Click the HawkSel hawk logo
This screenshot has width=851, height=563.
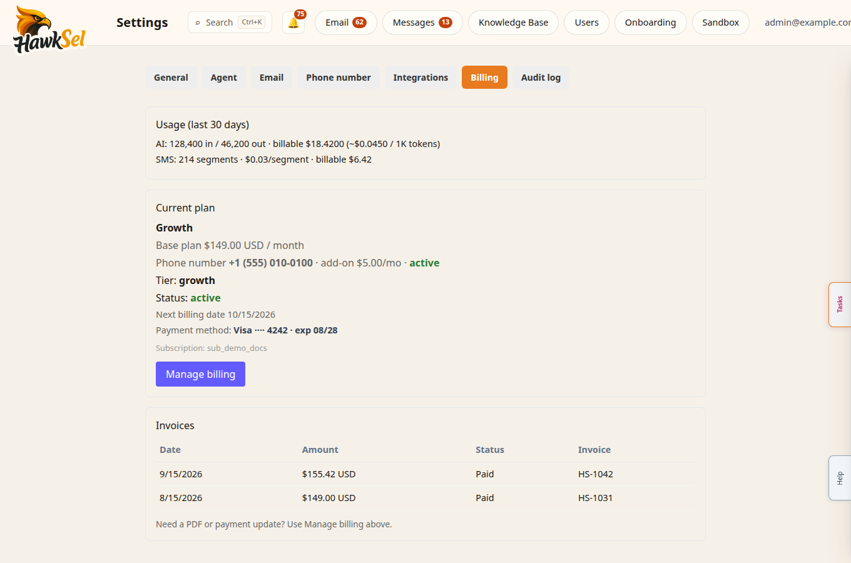click(x=49, y=29)
